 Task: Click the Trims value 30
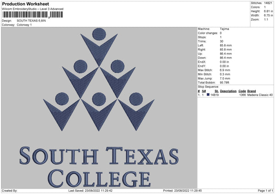point(221,41)
